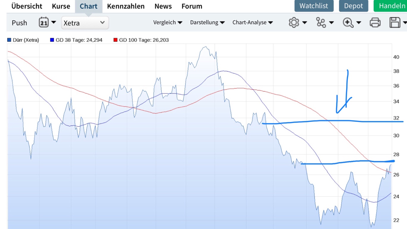The width and height of the screenshot is (407, 229).
Task: Expand the arrow beside the gear icon
Action: [304, 22]
